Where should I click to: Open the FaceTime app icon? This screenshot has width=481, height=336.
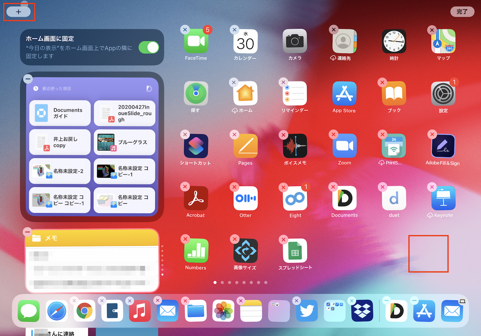pos(196,42)
